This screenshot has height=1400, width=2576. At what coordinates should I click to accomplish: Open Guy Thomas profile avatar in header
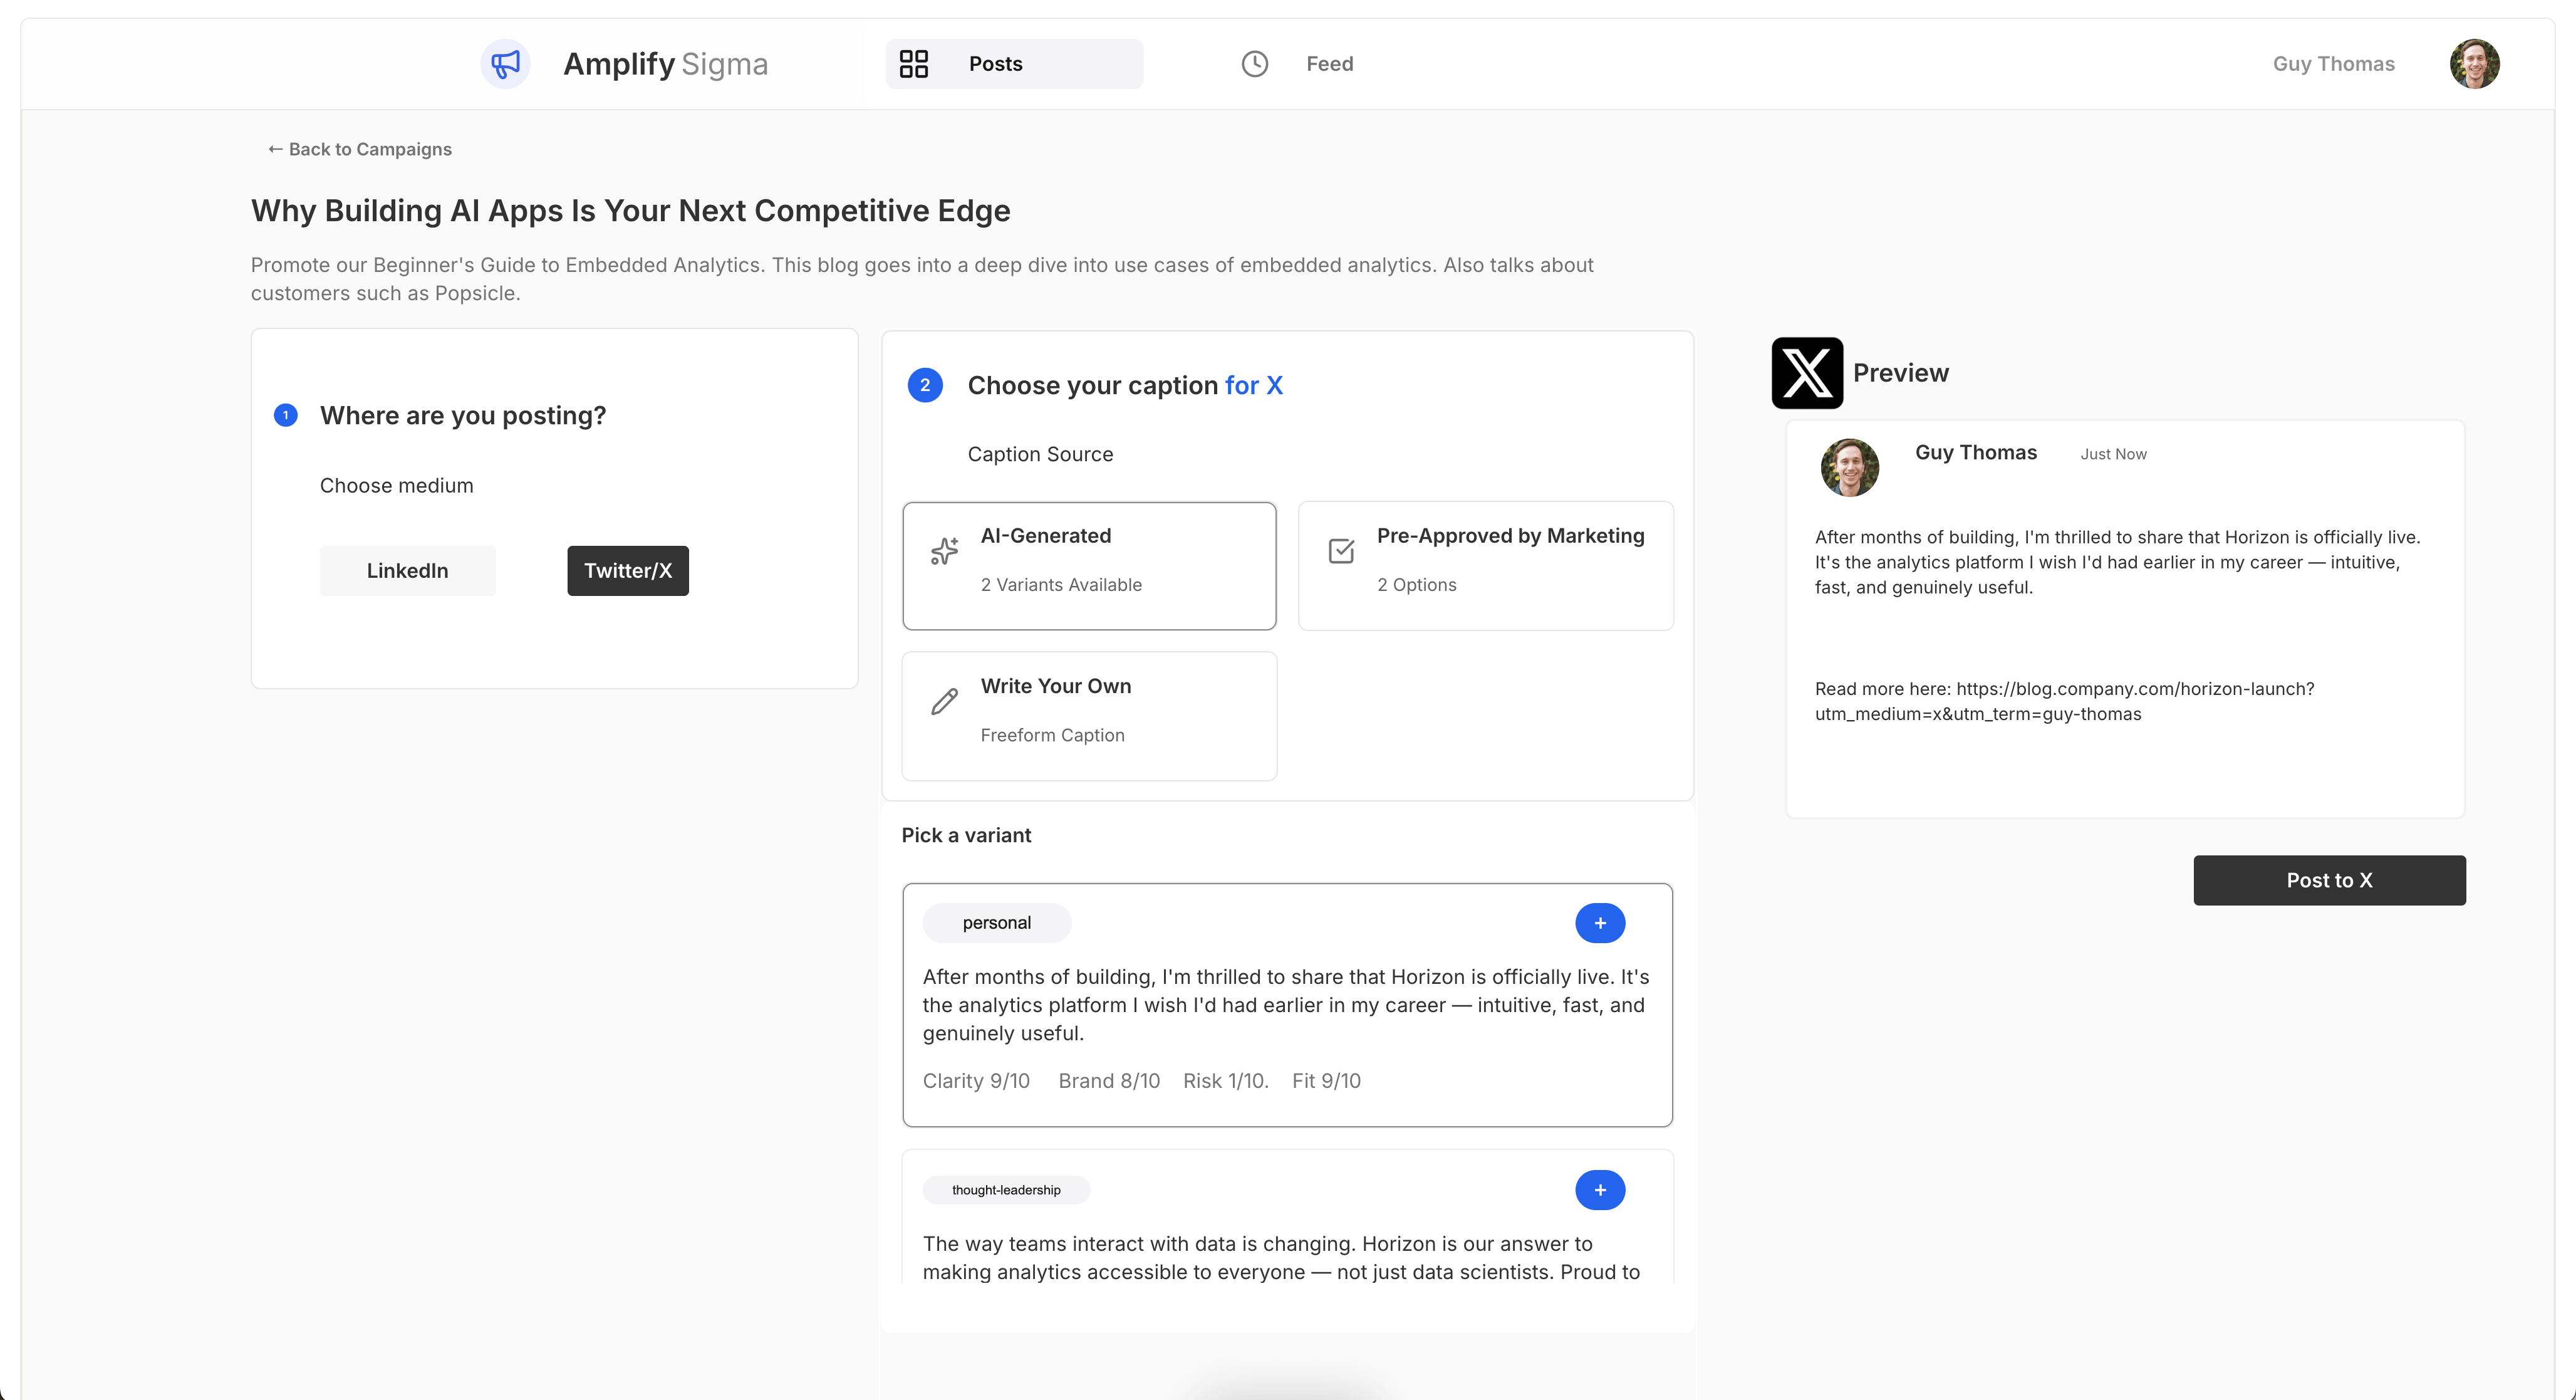pyautogui.click(x=2474, y=64)
